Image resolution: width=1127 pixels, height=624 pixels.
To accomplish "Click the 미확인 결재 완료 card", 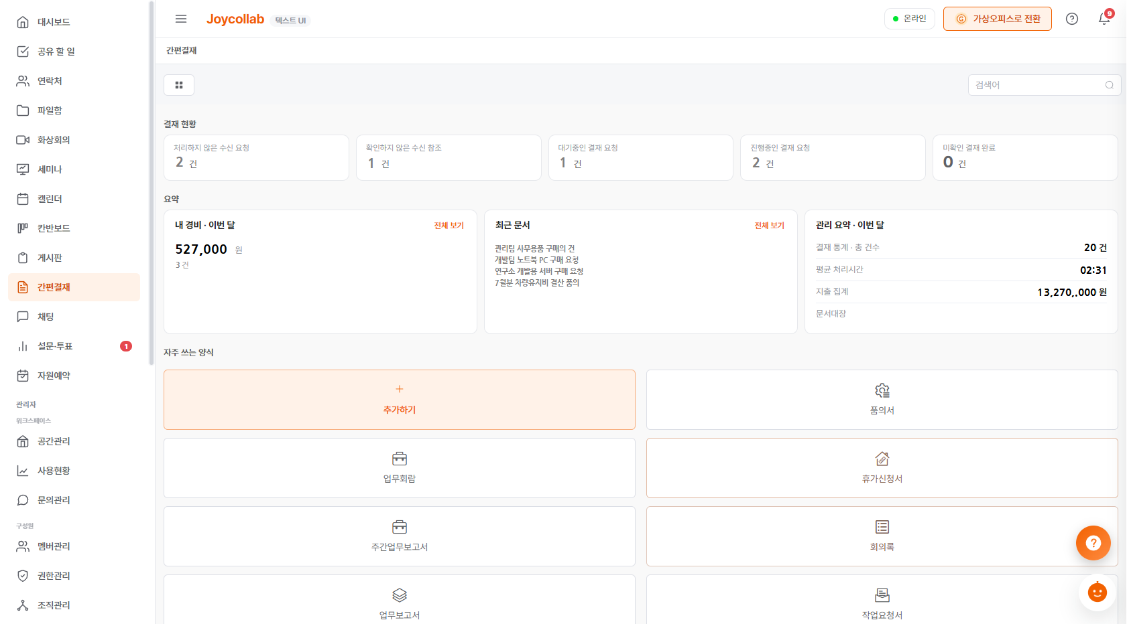I will click(x=1025, y=157).
